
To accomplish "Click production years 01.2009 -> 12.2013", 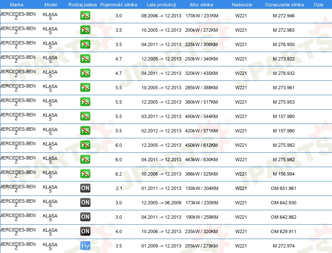I will tap(161, 246).
